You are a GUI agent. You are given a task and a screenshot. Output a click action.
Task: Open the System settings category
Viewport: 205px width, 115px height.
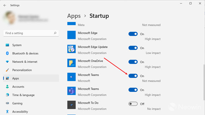tap(31, 45)
